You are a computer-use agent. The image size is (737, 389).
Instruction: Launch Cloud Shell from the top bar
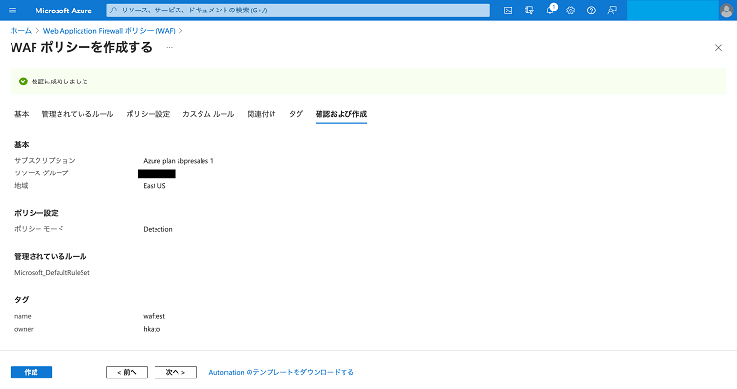pos(509,11)
